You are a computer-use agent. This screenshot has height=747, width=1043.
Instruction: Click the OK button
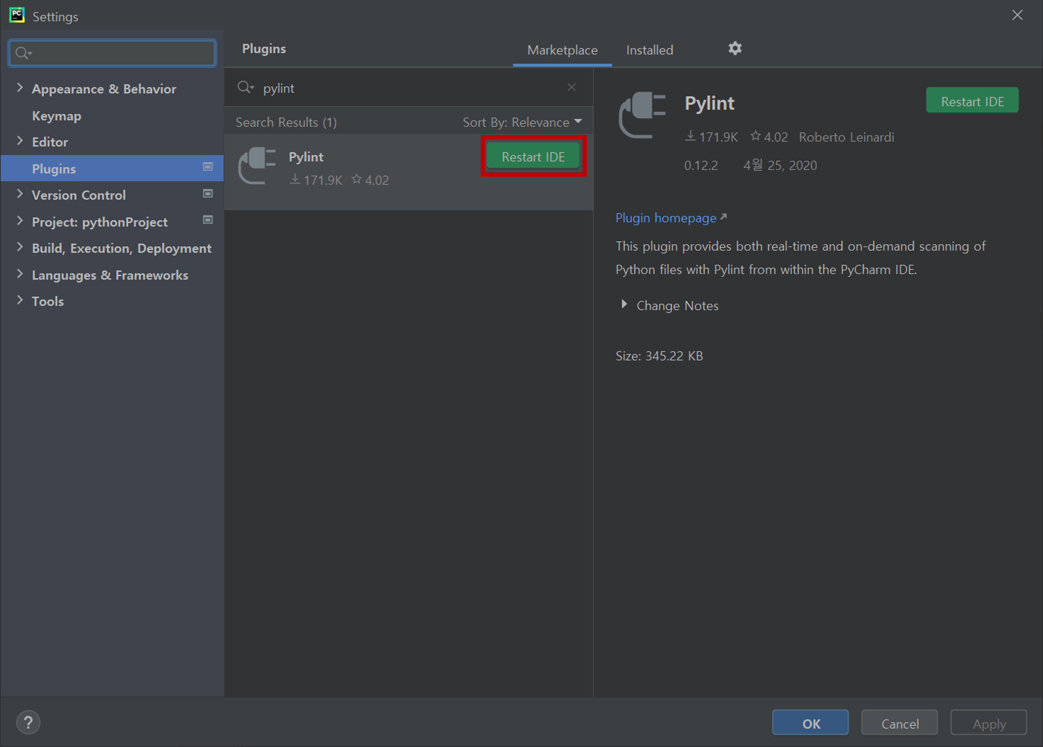pyautogui.click(x=810, y=723)
